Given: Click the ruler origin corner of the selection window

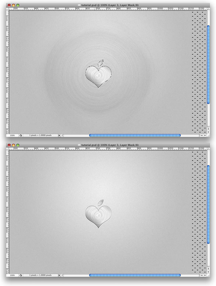Looking at the screenshot, I should click(x=8, y=8).
